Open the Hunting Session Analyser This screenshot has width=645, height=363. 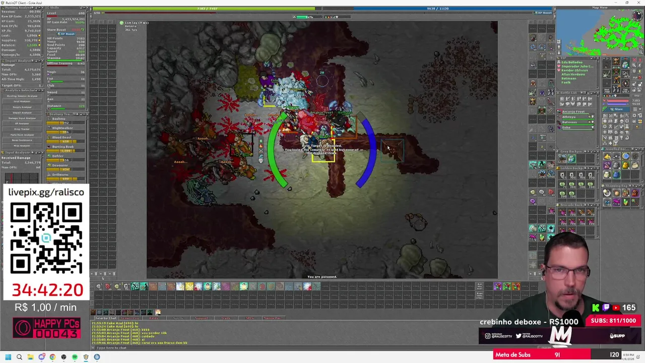(22, 96)
